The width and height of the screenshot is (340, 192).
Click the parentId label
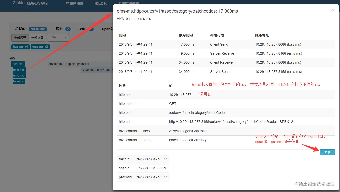click(x=125, y=177)
